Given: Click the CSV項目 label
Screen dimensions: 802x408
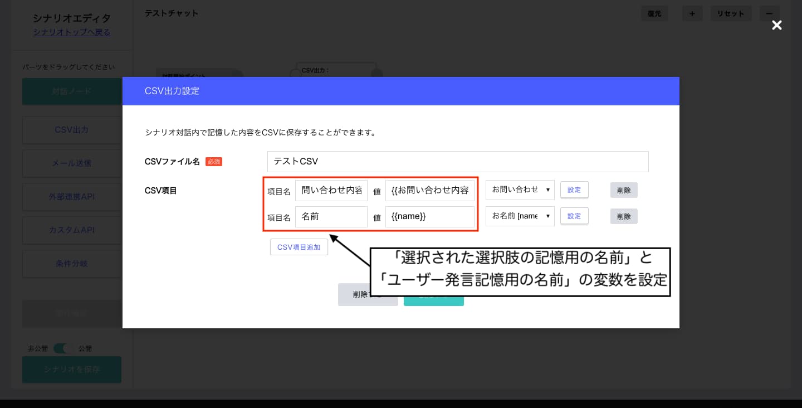Looking at the screenshot, I should [161, 191].
